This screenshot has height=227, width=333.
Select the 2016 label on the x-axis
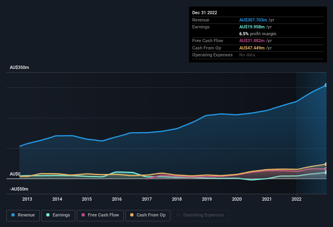point(117,199)
